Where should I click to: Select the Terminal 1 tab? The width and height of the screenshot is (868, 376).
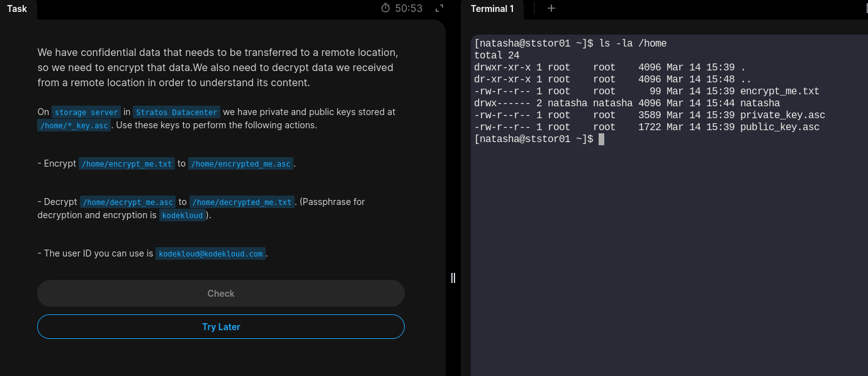(x=492, y=9)
